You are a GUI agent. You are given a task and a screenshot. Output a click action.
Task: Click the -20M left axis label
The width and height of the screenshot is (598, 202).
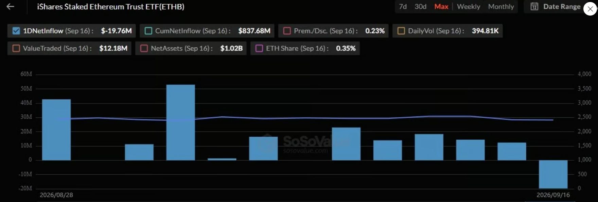(25, 188)
